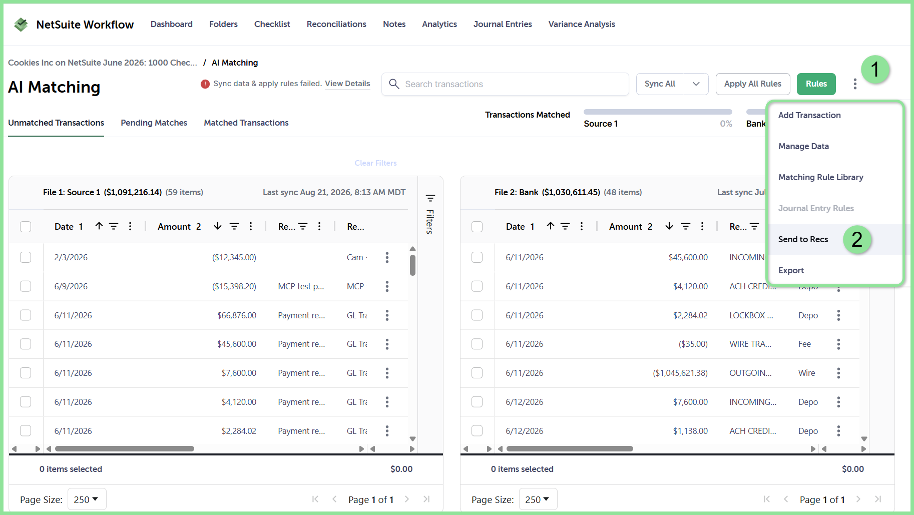Sort File 2 Date column ascending arrow

click(551, 226)
